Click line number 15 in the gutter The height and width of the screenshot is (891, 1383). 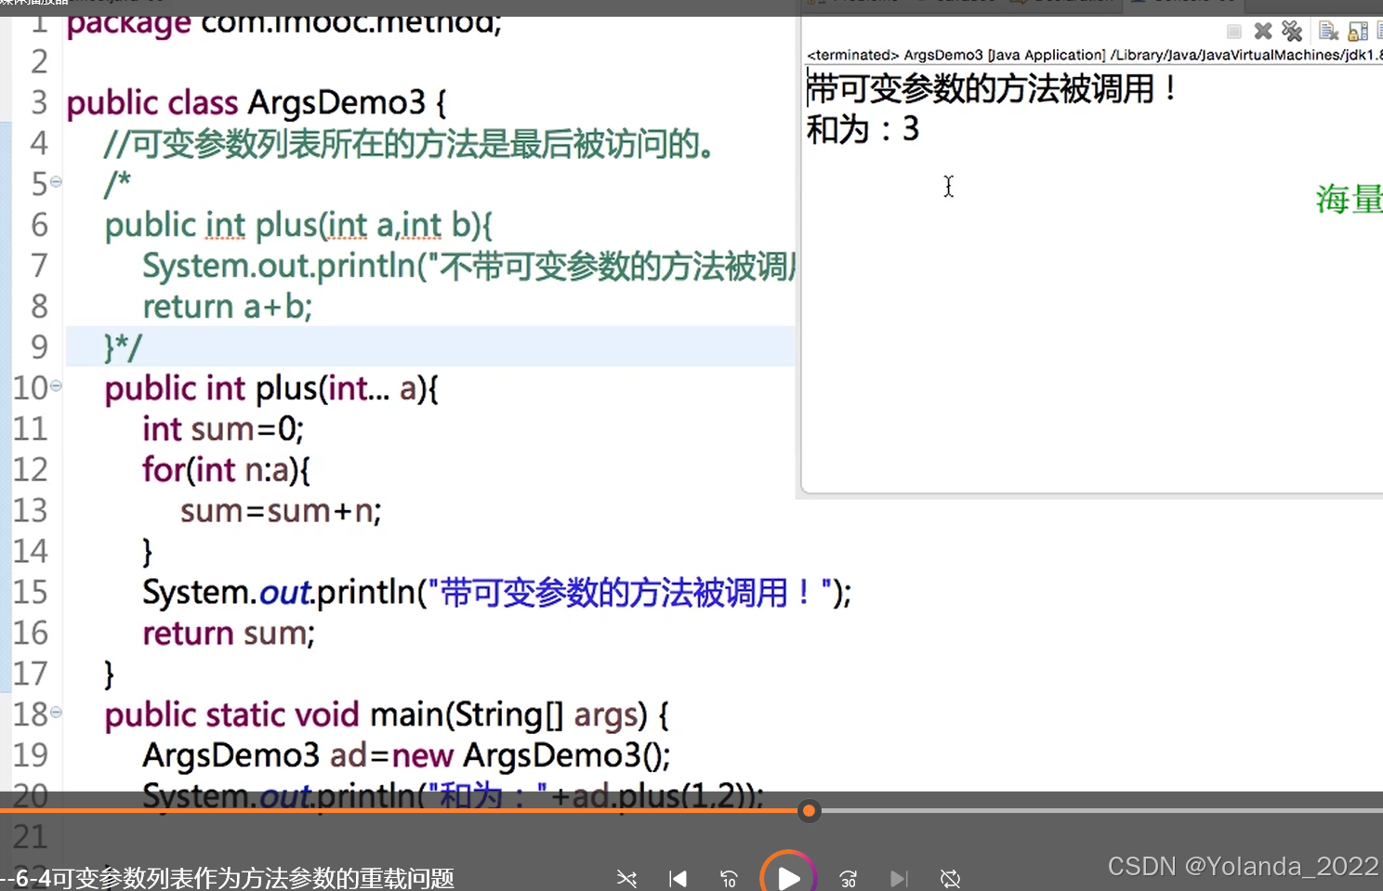click(x=31, y=592)
